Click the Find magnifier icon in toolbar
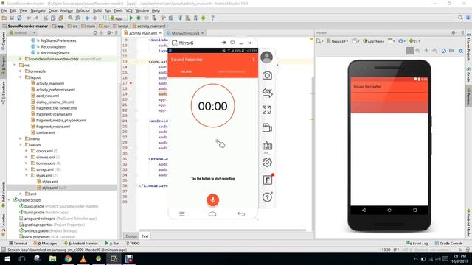The width and height of the screenshot is (472, 265). click(x=70, y=18)
